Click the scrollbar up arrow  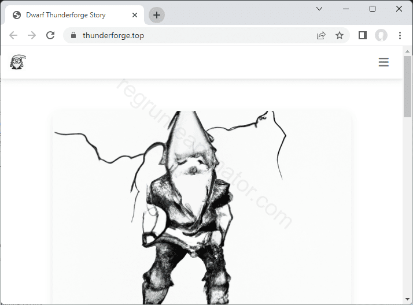[407, 51]
